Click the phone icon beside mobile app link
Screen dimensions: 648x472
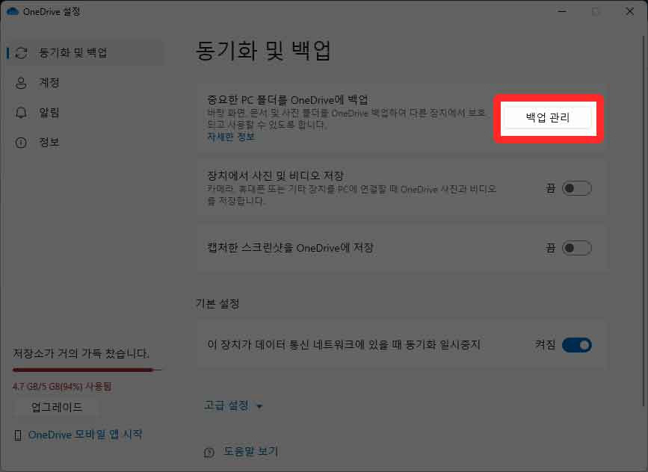coord(18,435)
